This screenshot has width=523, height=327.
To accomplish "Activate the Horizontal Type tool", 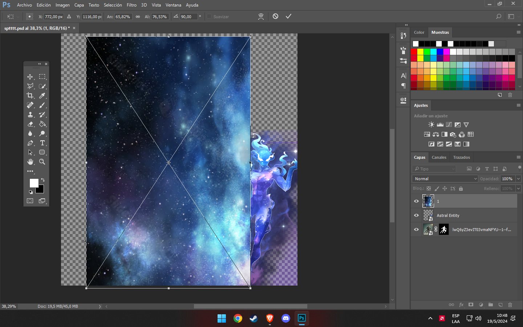I will pyautogui.click(x=42, y=143).
